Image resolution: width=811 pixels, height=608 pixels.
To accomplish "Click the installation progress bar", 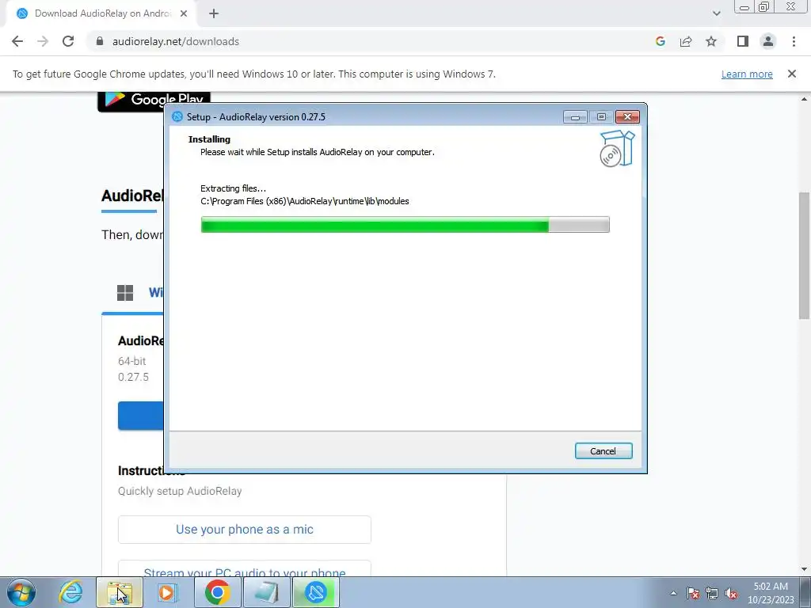I will point(405,225).
